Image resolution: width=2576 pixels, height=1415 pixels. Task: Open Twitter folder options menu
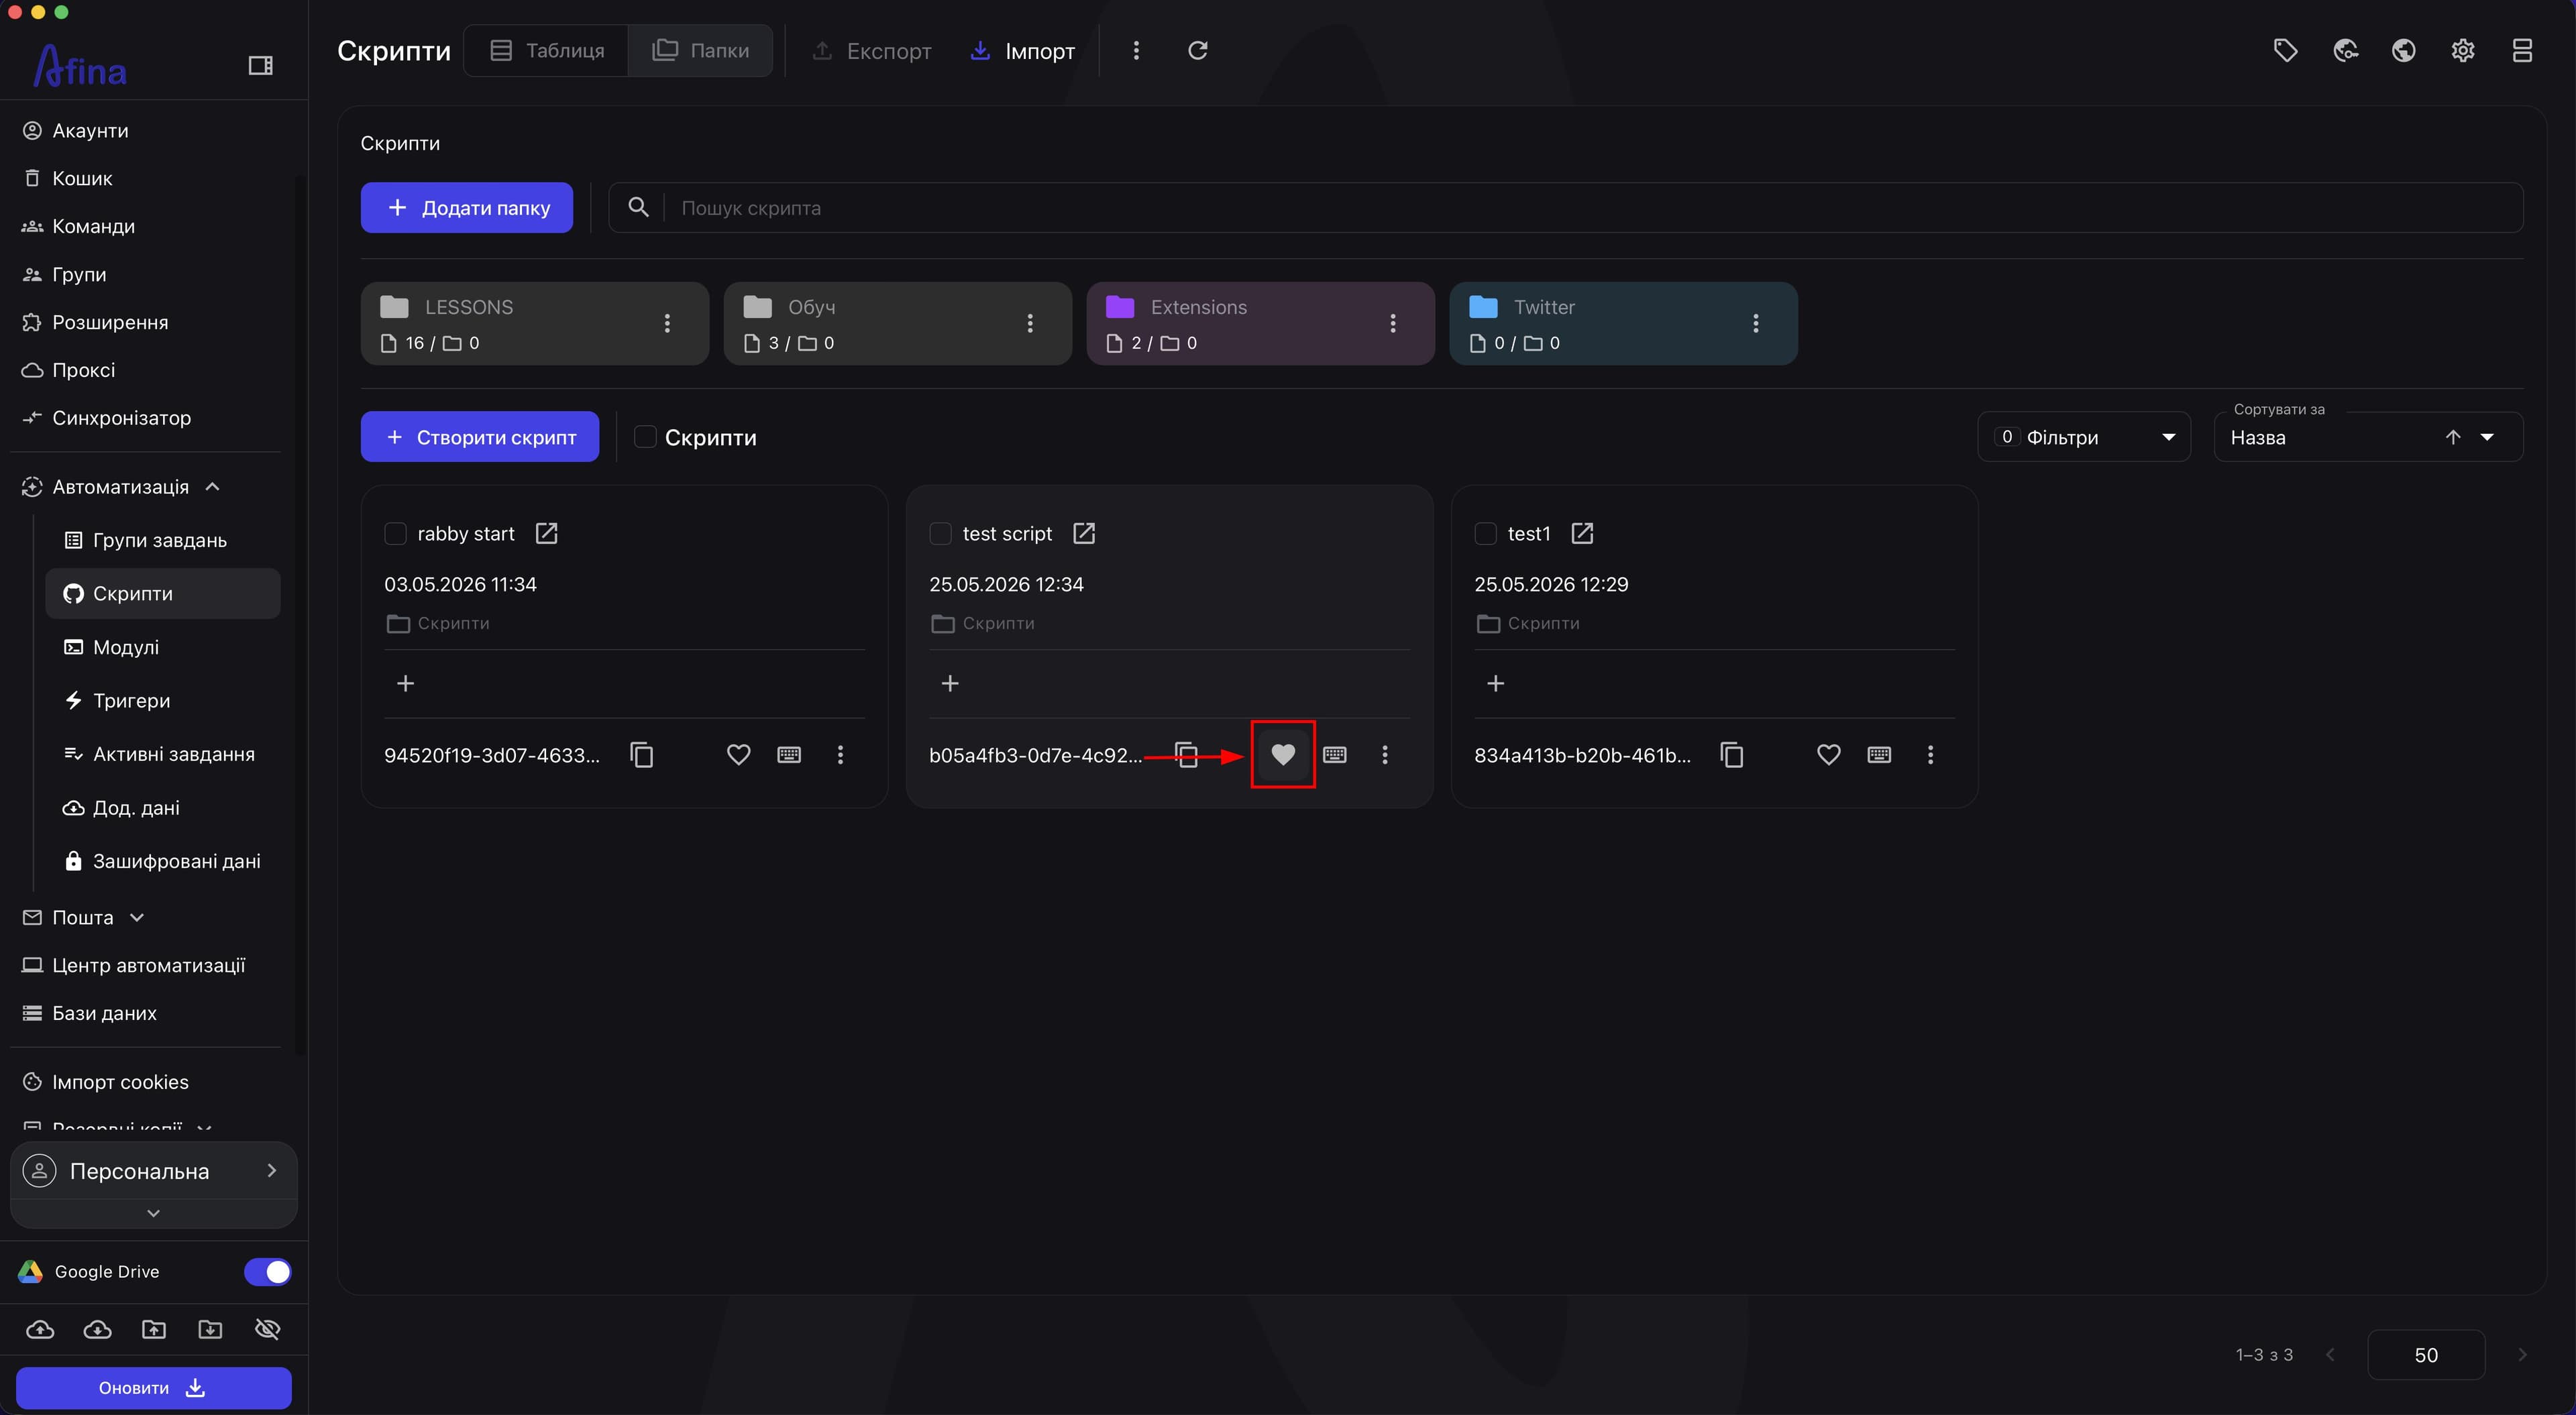point(1755,323)
